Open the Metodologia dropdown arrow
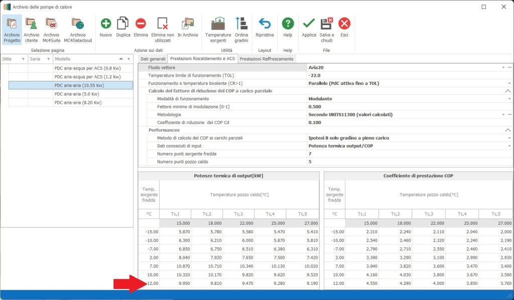 click(503, 114)
